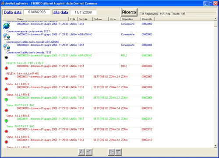
Task: Select record 000000007 date text
Action: click(42, 76)
